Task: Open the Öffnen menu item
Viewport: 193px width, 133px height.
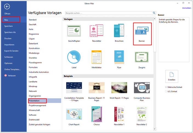Action: coord(7,14)
